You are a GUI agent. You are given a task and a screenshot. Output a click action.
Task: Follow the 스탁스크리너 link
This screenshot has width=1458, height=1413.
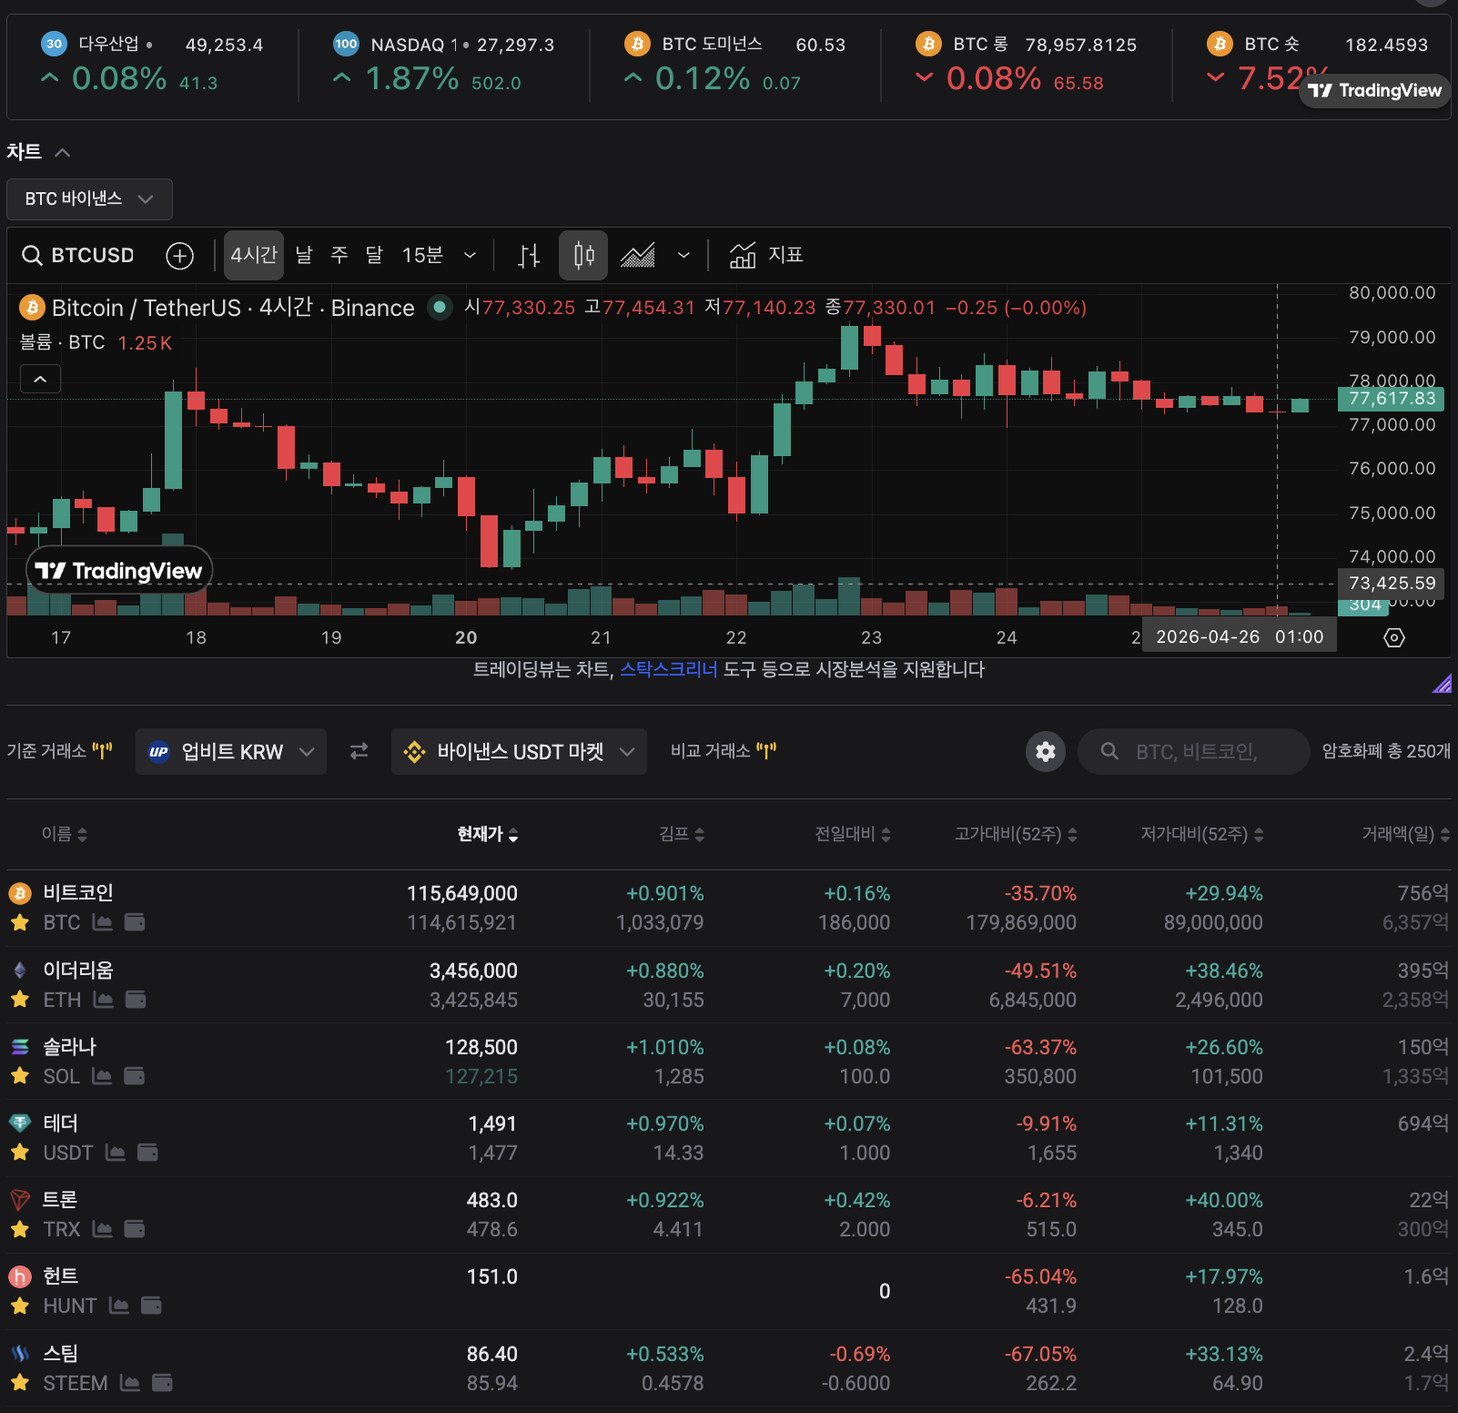pyautogui.click(x=669, y=669)
